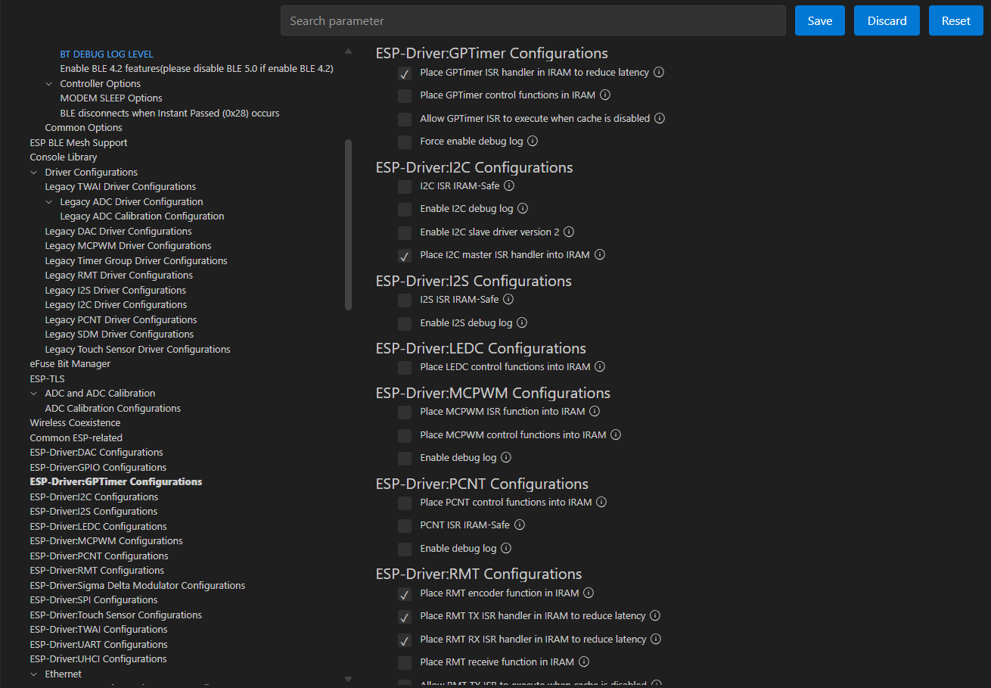Viewport: 991px width, 688px height.
Task: View help icon for "I2C ISR IRAM-Safe"
Action: (x=509, y=185)
